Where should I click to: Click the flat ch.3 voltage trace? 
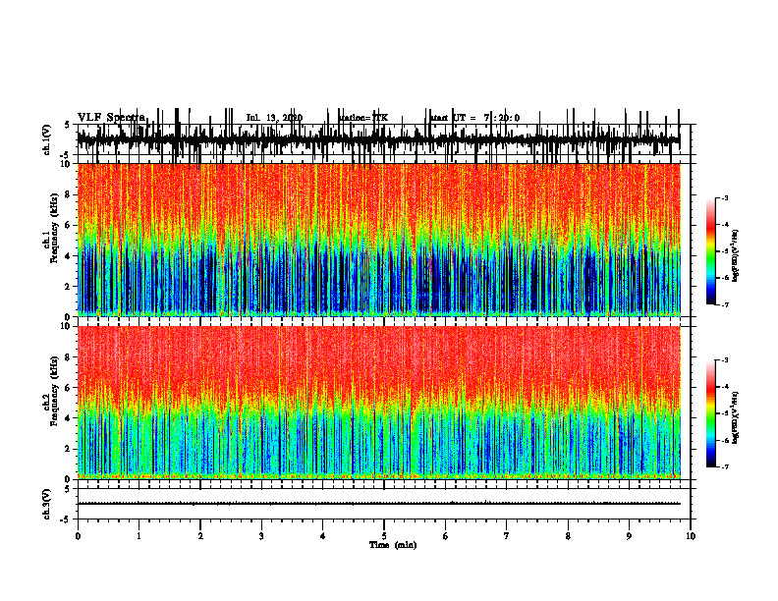click(379, 504)
